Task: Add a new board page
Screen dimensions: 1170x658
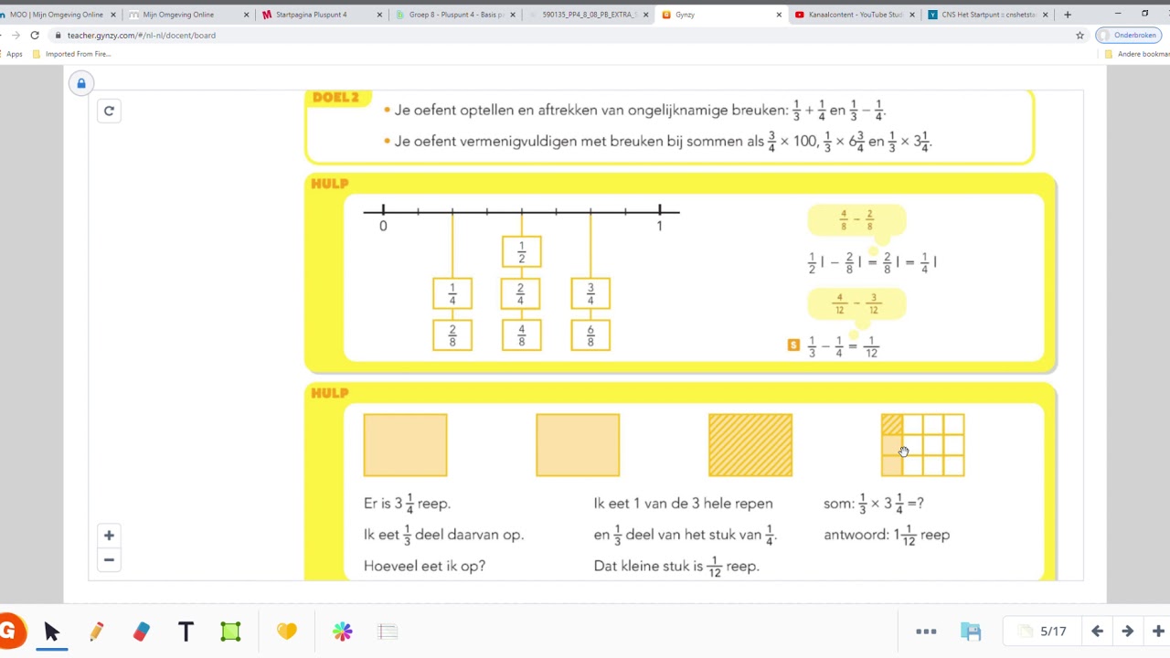Action: pyautogui.click(x=1158, y=631)
